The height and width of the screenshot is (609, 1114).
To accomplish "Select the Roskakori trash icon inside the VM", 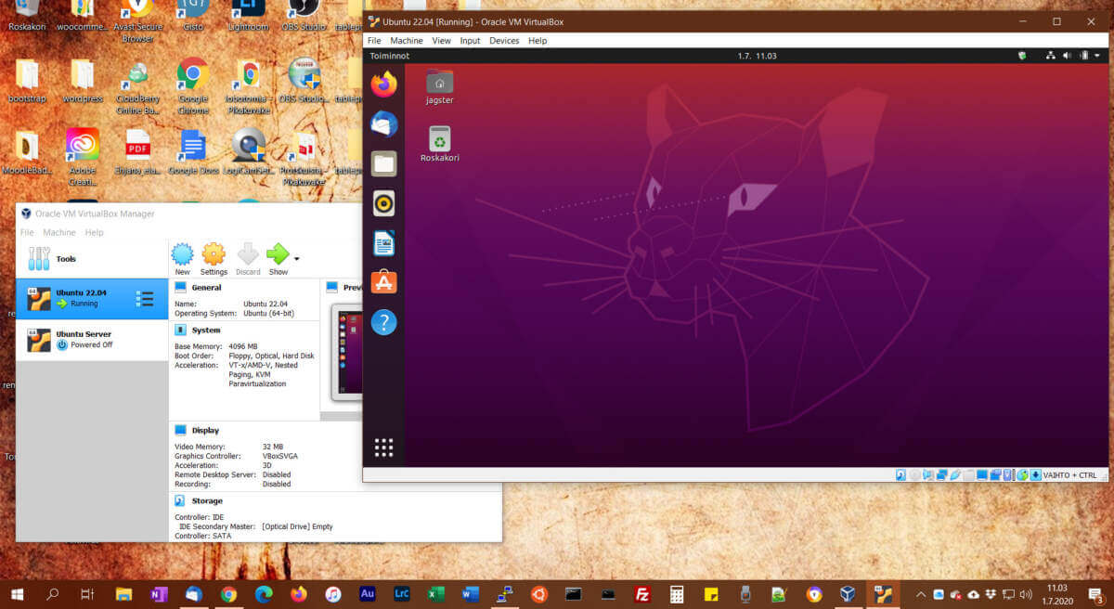I will pos(440,144).
